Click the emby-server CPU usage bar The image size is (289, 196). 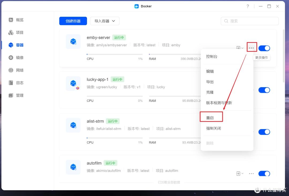pos(115,54)
